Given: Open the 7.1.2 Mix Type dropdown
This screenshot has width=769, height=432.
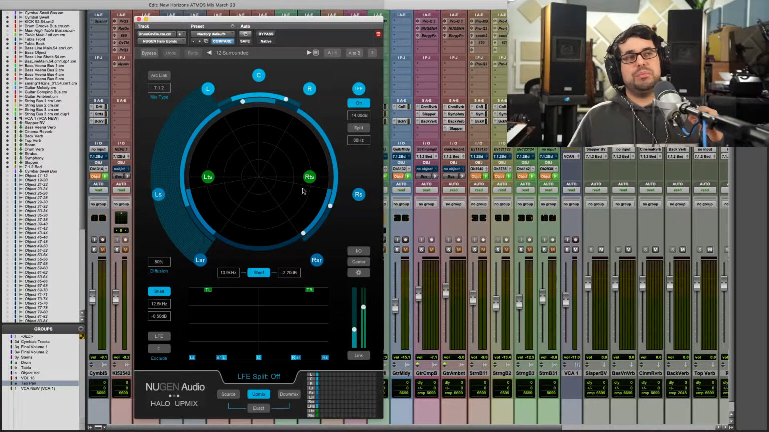Looking at the screenshot, I should [x=159, y=88].
